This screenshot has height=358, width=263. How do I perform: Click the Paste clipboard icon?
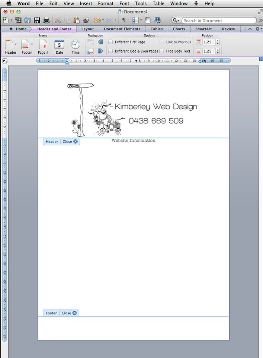tap(76, 20)
